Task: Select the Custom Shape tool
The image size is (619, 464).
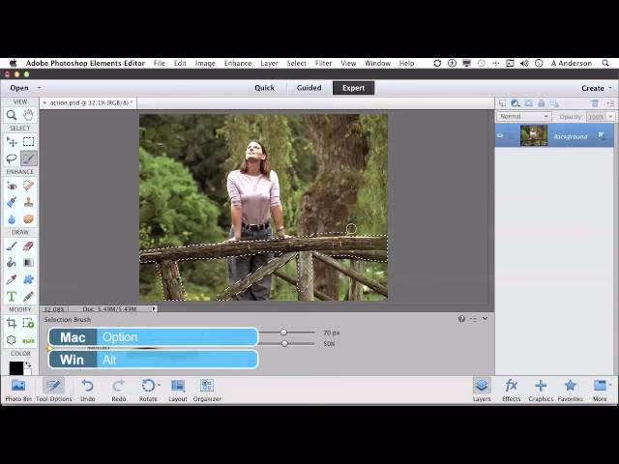Action: pyautogui.click(x=28, y=279)
